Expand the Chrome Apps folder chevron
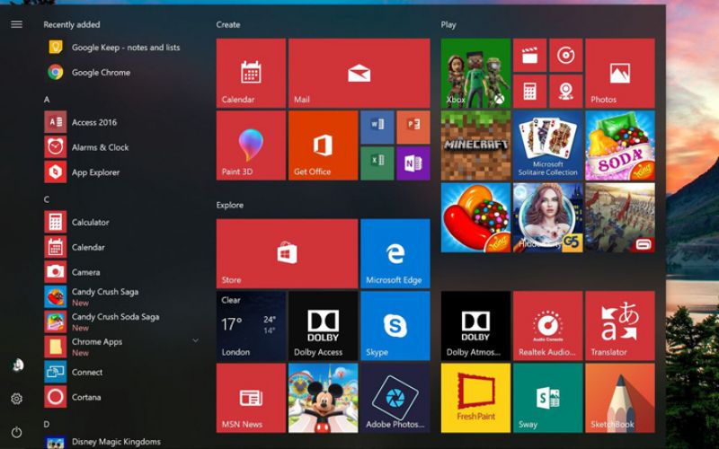The width and height of the screenshot is (719, 449). pyautogui.click(x=196, y=340)
